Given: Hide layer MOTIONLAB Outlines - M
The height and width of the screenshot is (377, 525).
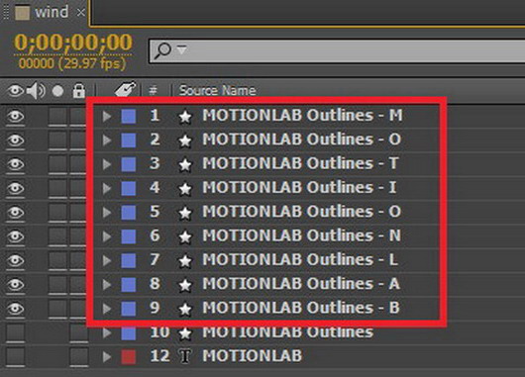Looking at the screenshot, I should [x=16, y=117].
